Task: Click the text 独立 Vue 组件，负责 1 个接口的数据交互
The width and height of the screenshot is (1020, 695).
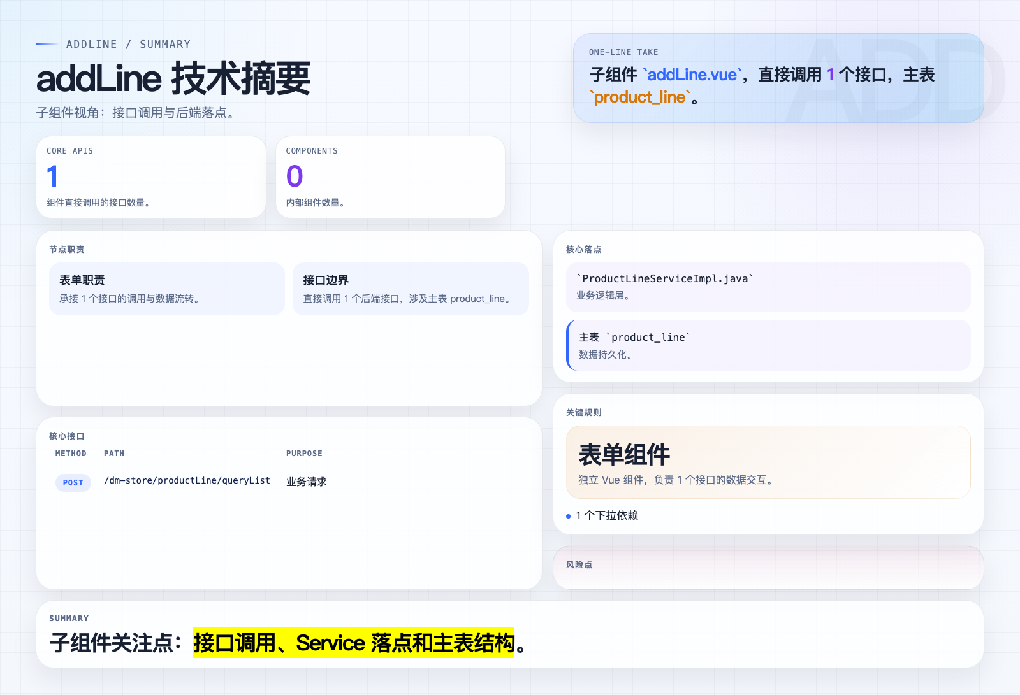Action: pos(676,480)
